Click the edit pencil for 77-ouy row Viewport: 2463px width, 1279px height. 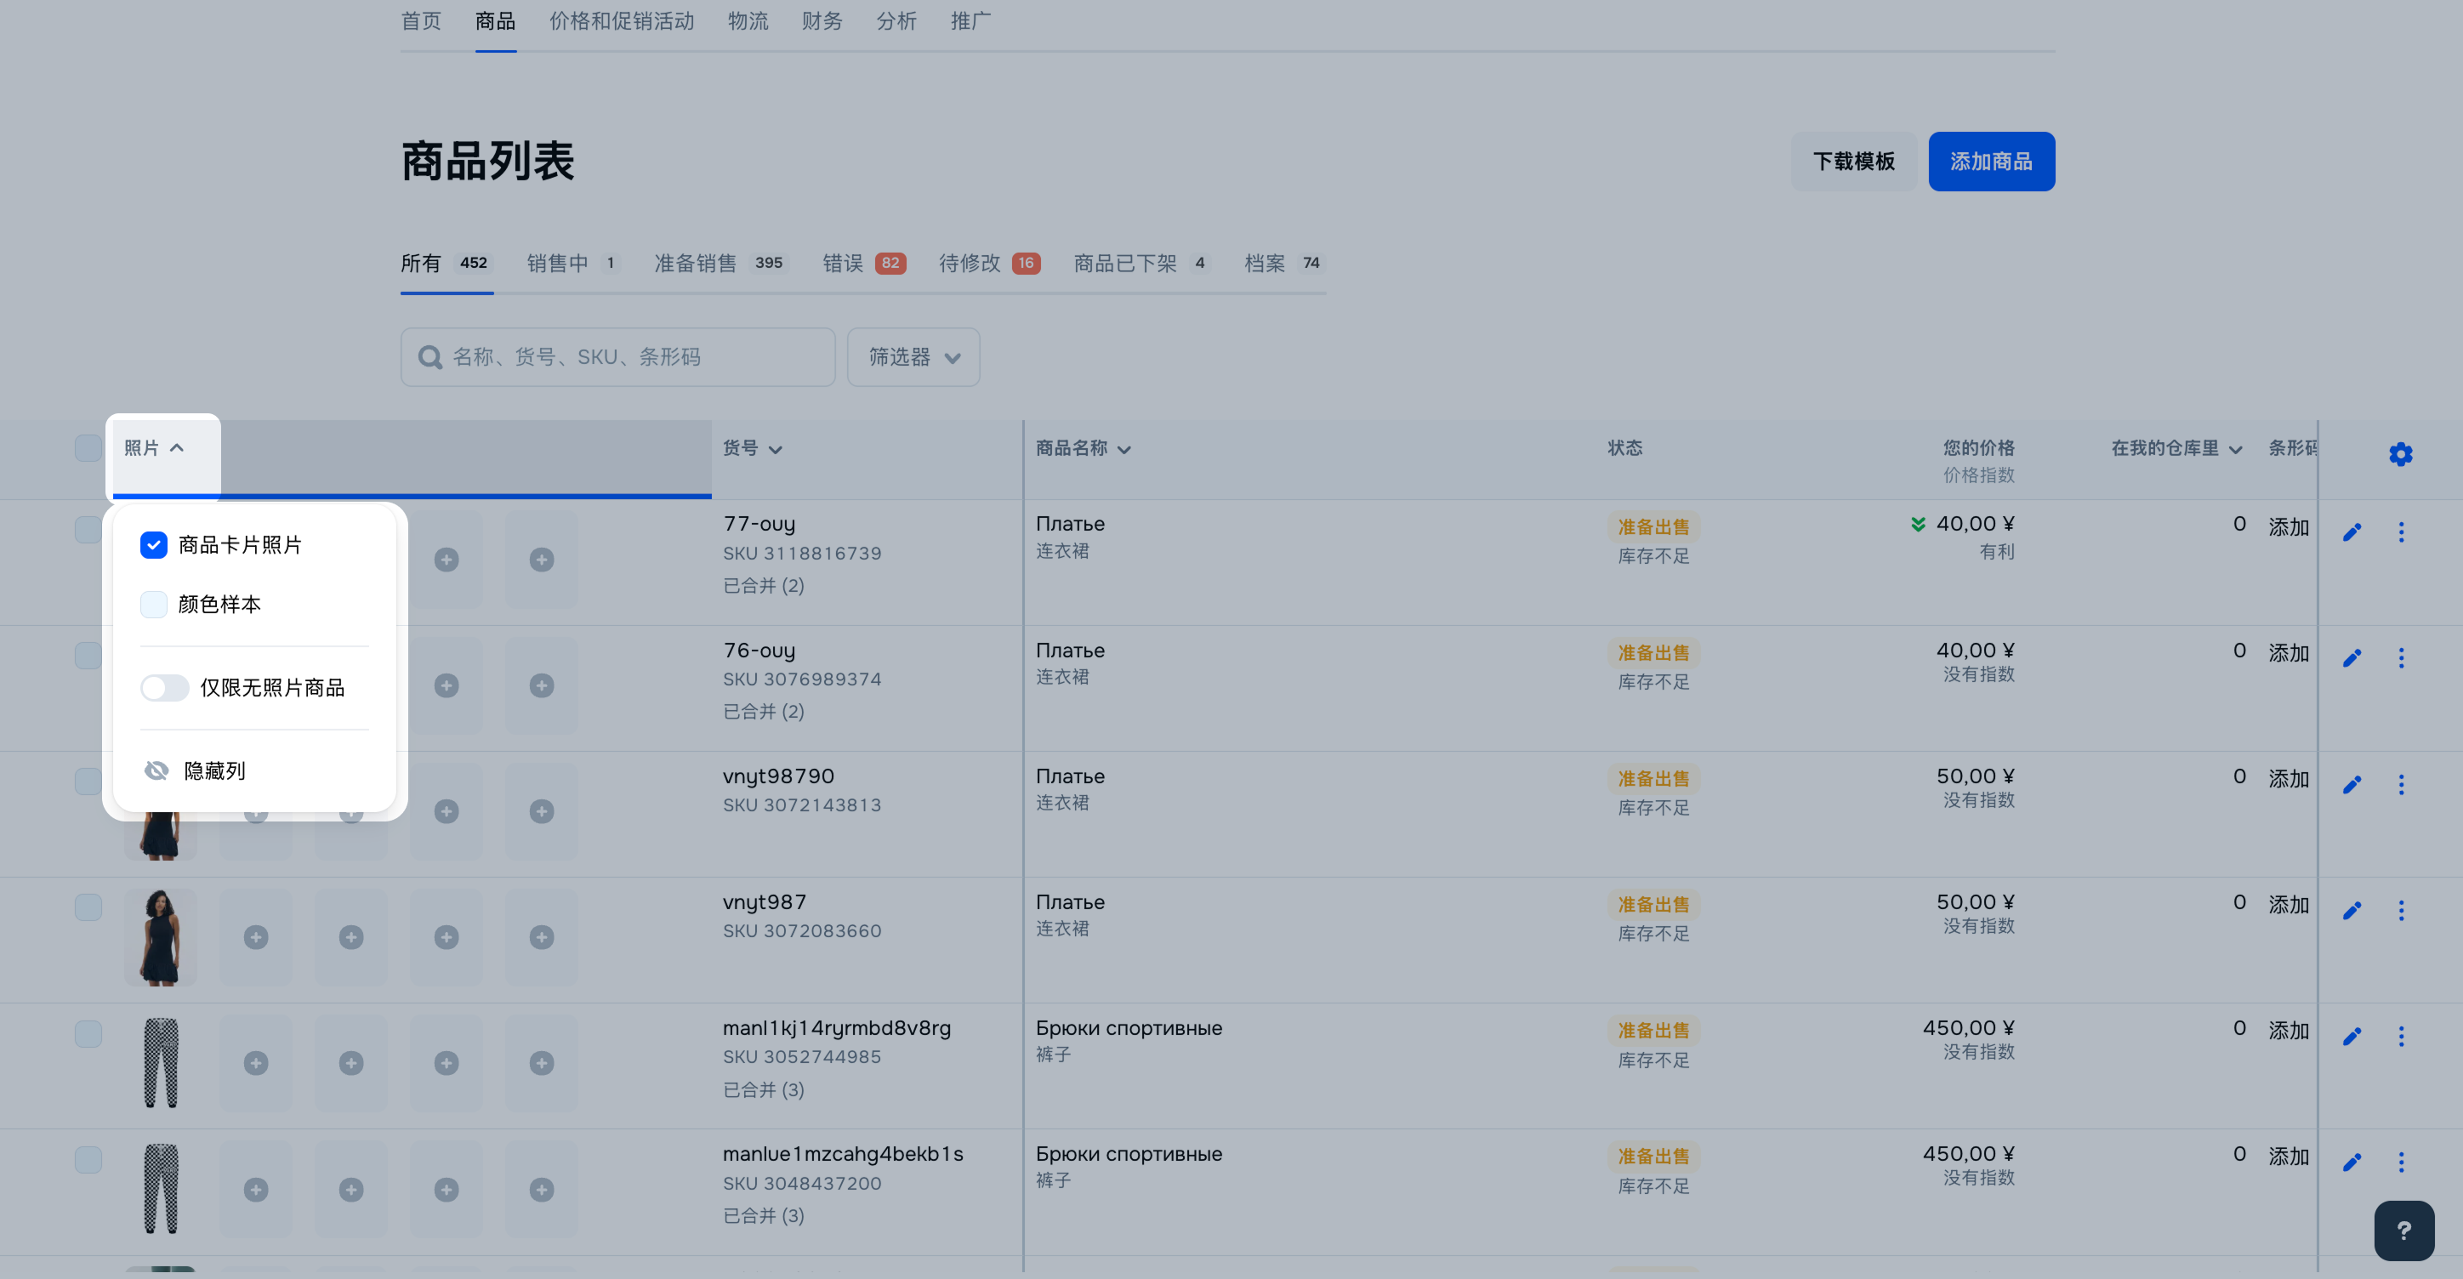point(2351,532)
